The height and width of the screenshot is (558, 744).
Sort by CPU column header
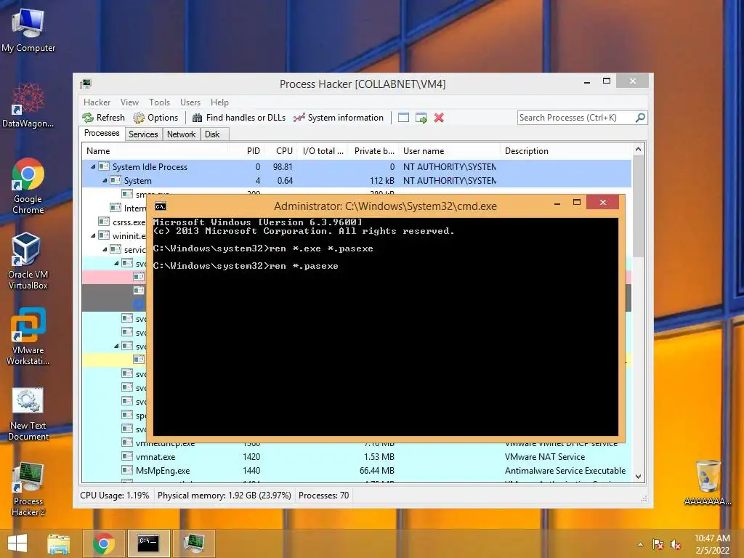[280, 151]
